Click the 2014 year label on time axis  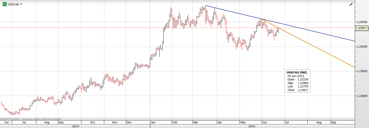(75, 126)
